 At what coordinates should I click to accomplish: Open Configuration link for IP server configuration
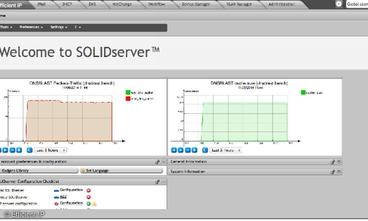point(71,204)
